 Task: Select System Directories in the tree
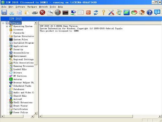point(24,36)
